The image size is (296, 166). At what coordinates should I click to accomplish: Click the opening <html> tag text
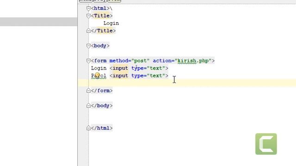click(100, 8)
